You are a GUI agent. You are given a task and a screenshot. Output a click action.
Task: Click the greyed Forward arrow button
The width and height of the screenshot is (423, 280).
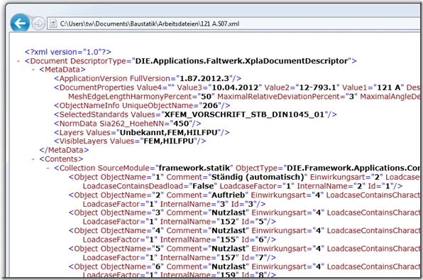click(x=38, y=23)
